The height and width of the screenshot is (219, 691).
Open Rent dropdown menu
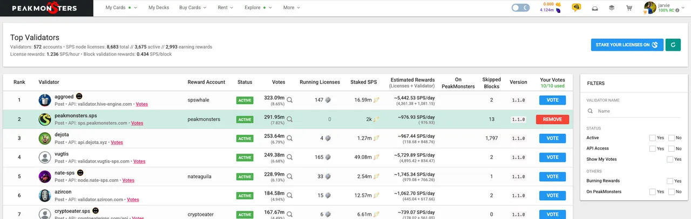(225, 8)
